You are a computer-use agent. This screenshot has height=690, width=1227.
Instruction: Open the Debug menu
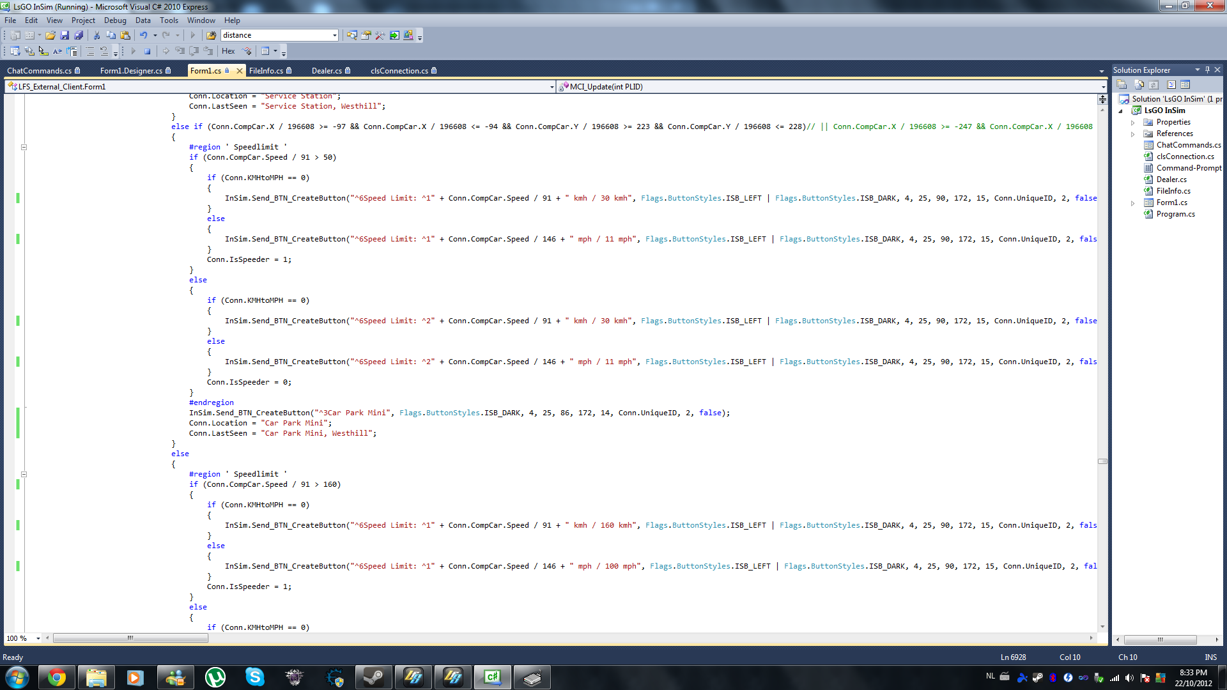[x=115, y=20]
